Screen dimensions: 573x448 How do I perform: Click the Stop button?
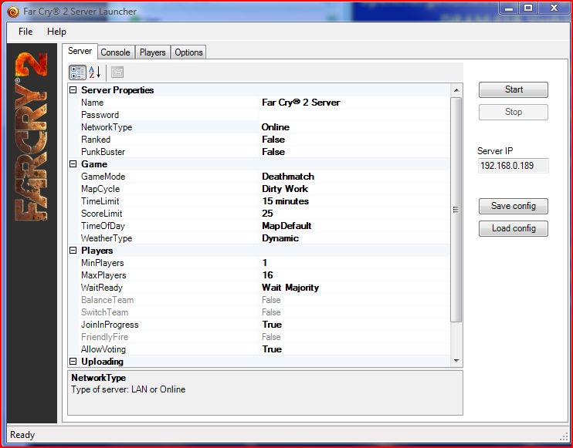[514, 112]
